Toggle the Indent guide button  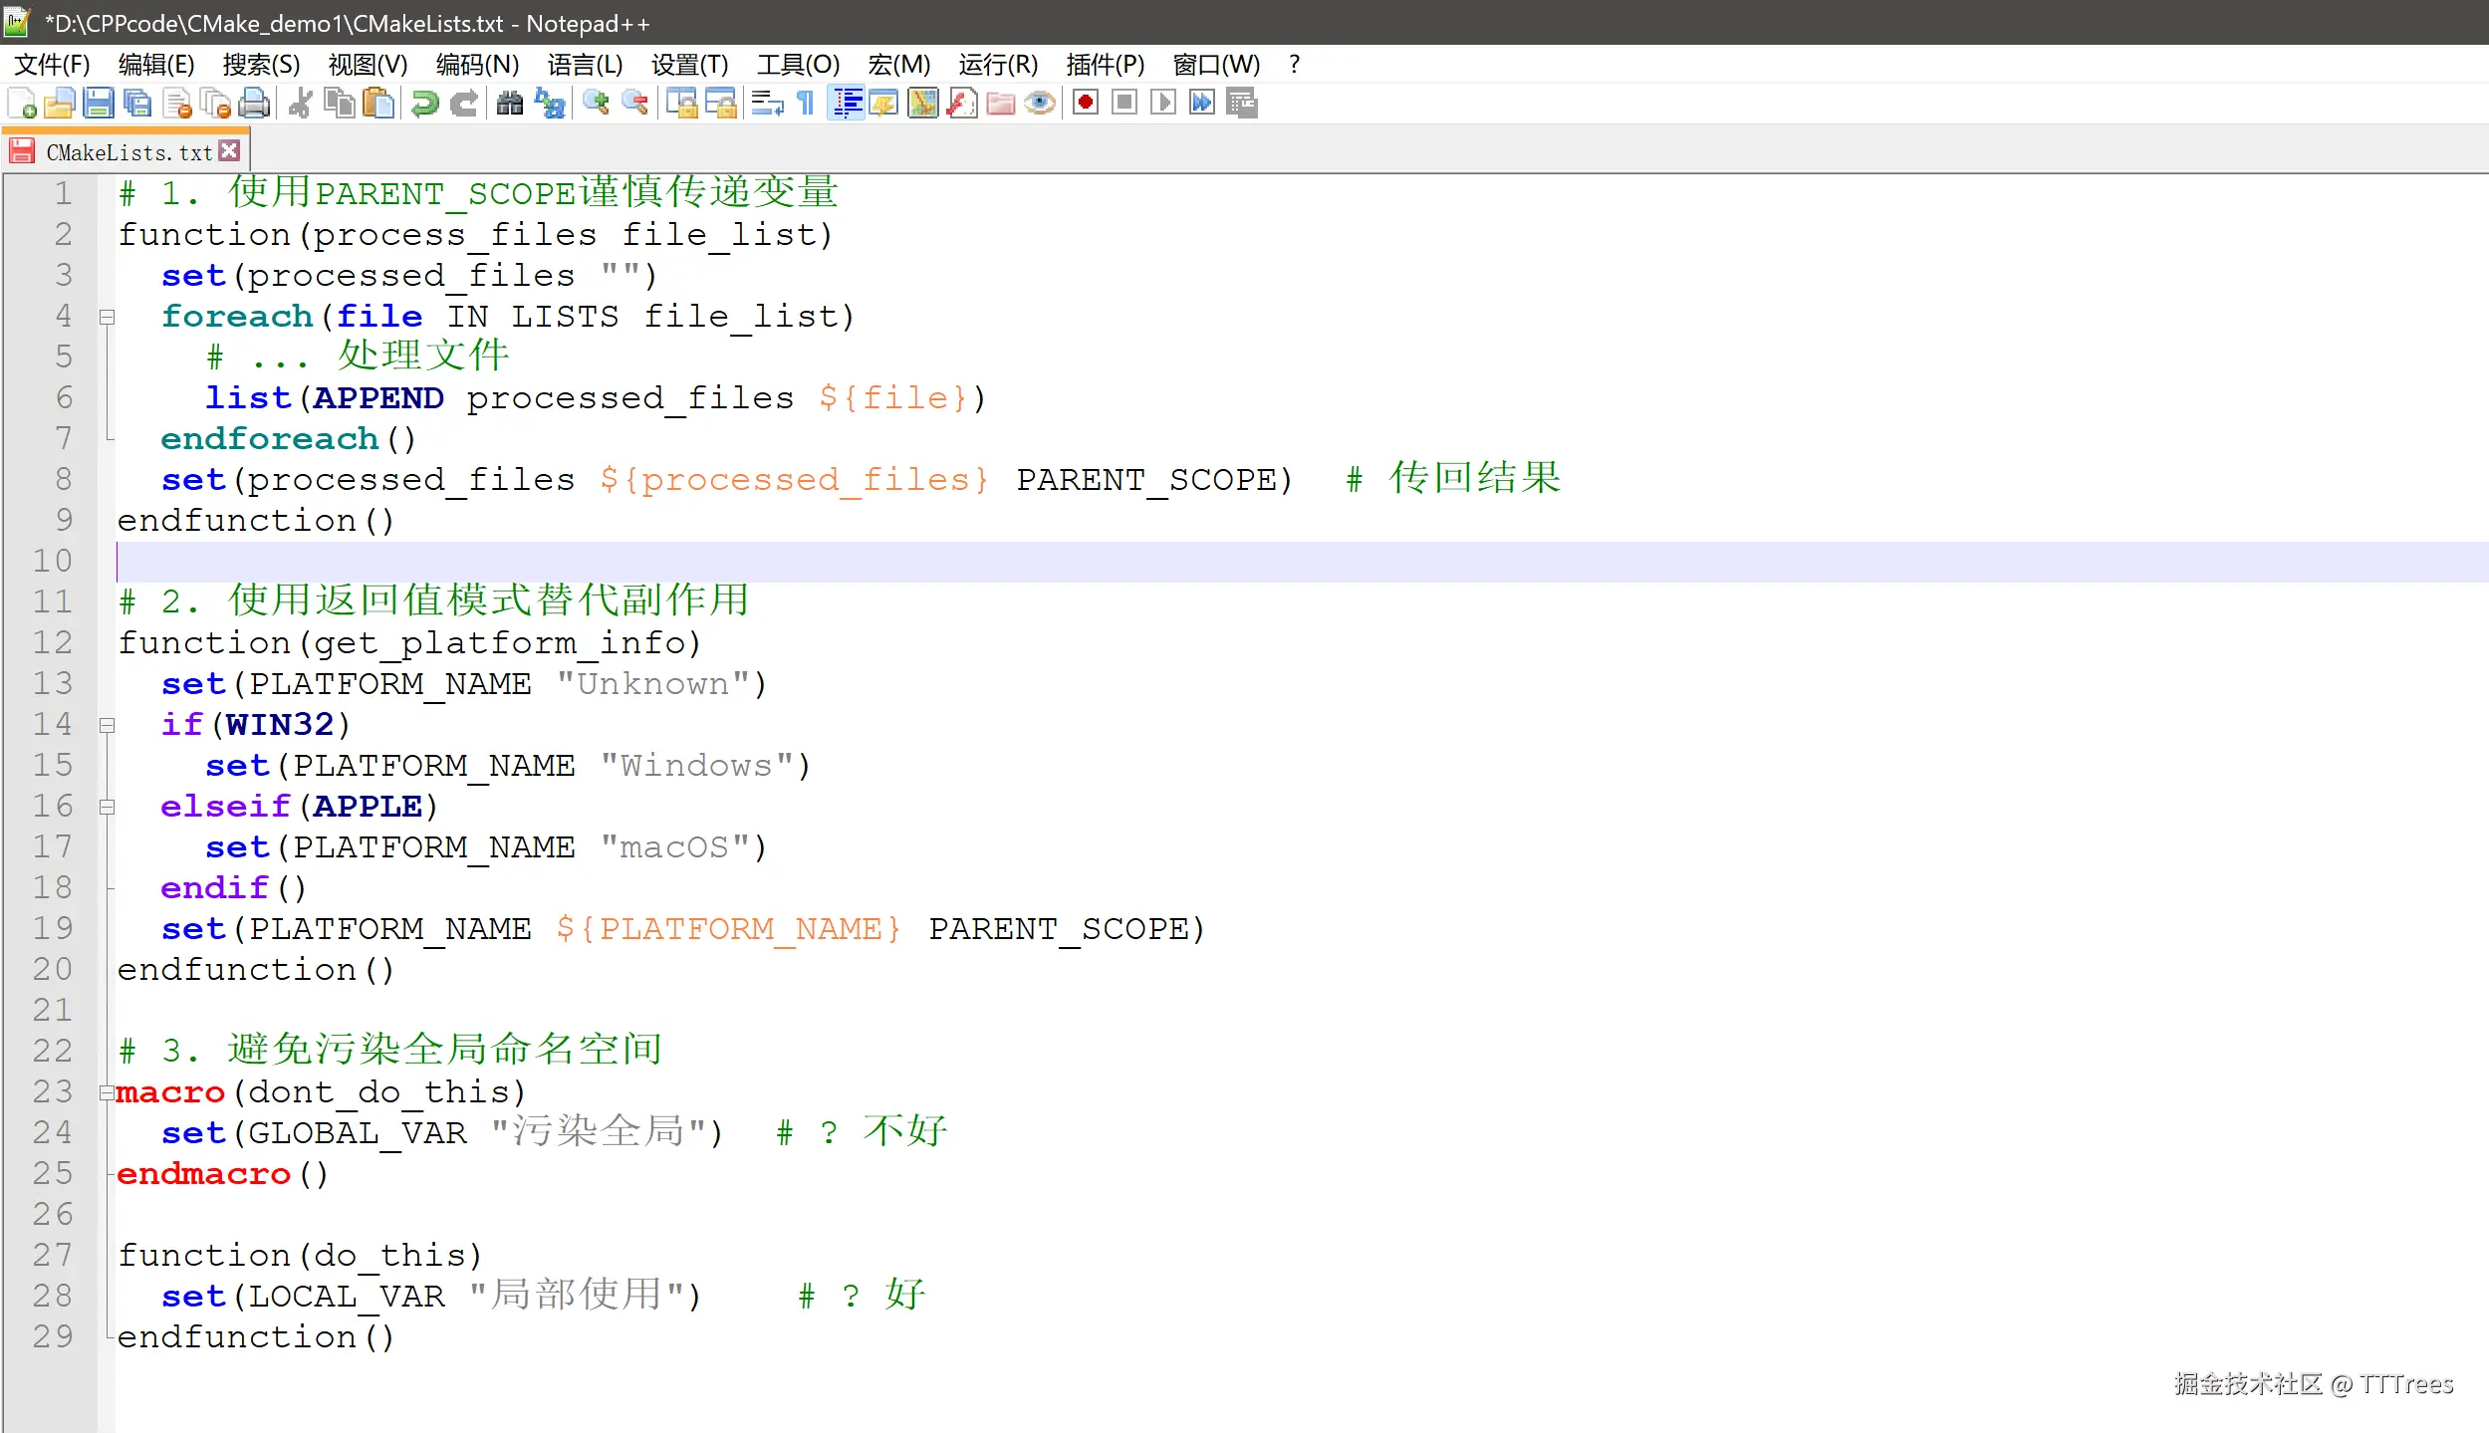coord(847,104)
